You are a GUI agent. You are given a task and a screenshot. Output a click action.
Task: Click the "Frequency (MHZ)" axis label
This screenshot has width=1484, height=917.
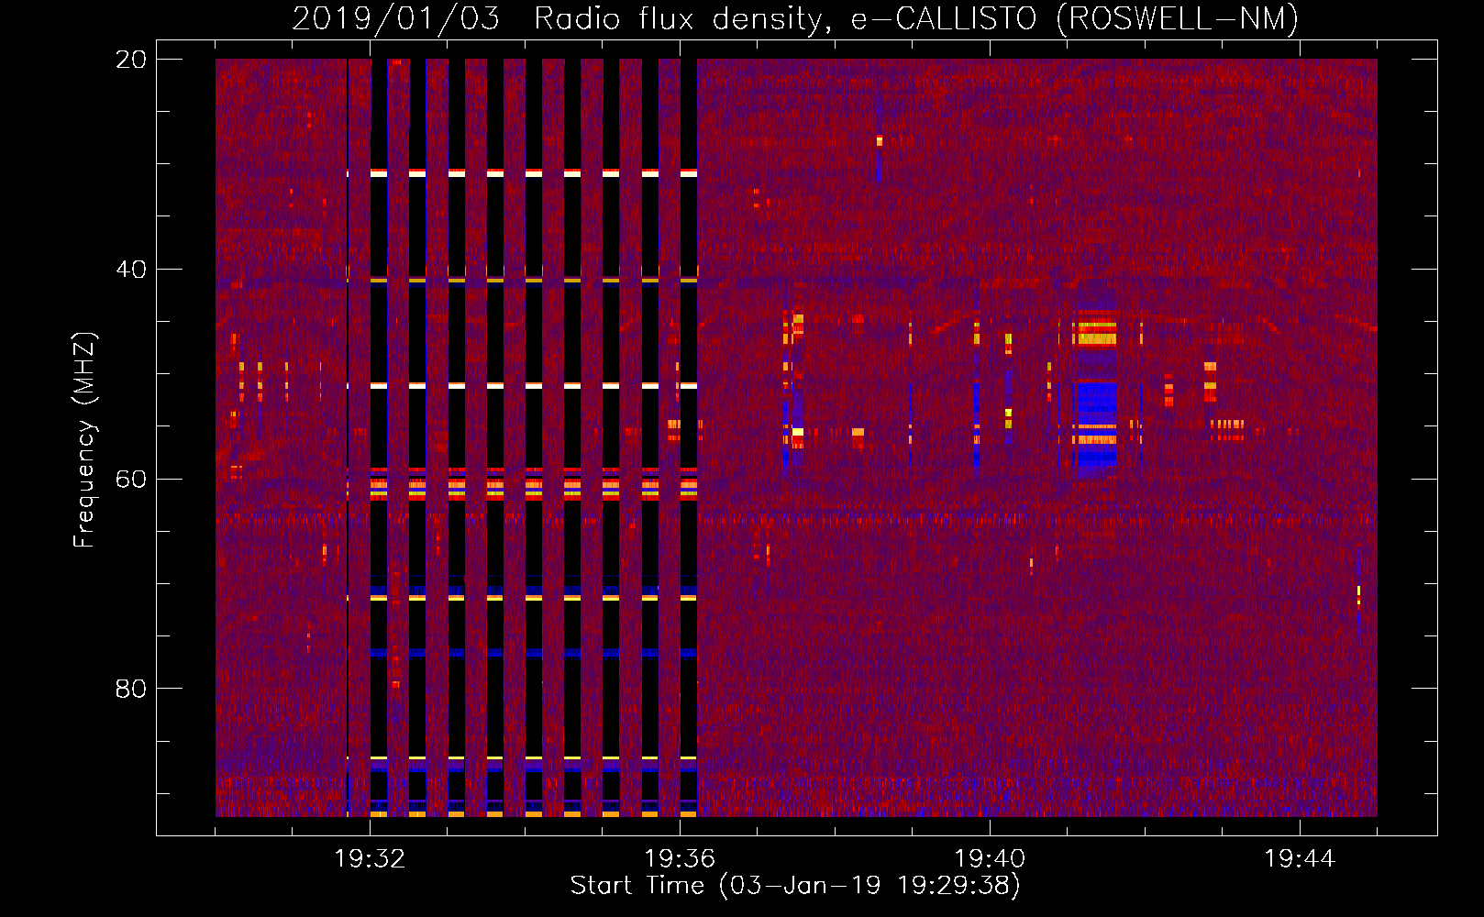(84, 440)
